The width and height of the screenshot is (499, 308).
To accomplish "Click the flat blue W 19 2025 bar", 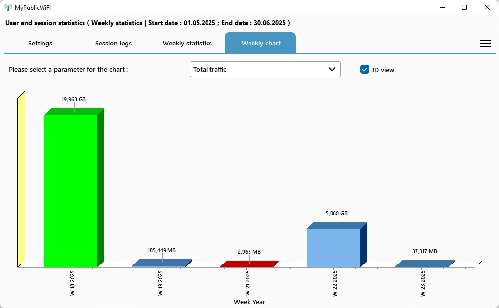I will [162, 264].
